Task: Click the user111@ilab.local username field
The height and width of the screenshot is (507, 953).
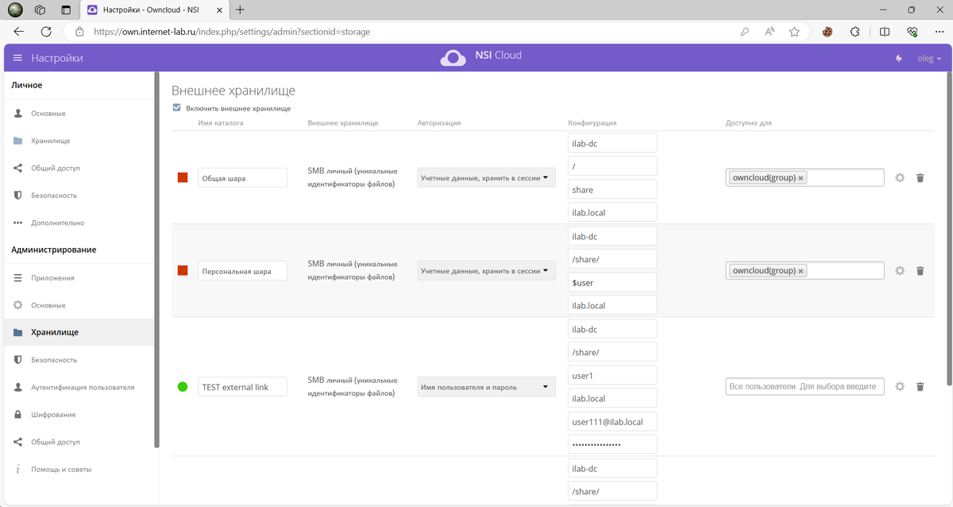Action: click(x=612, y=421)
